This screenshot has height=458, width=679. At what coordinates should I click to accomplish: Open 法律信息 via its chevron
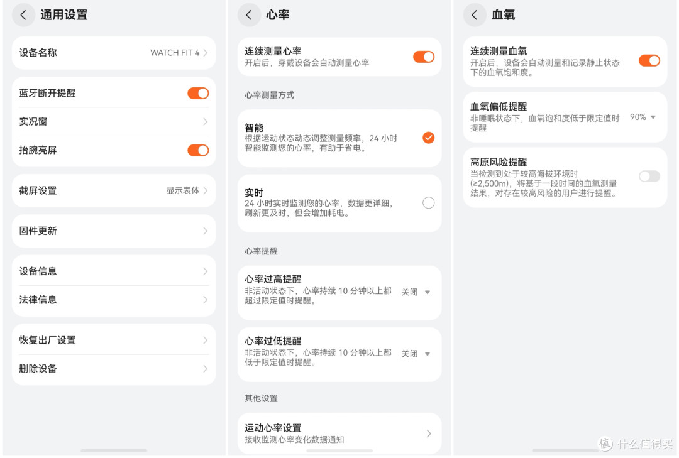[205, 300]
